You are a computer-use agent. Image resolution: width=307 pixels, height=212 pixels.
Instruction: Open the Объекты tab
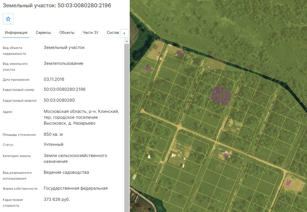[67, 32]
